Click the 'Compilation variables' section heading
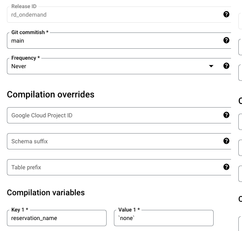242x231 pixels. pos(46,193)
